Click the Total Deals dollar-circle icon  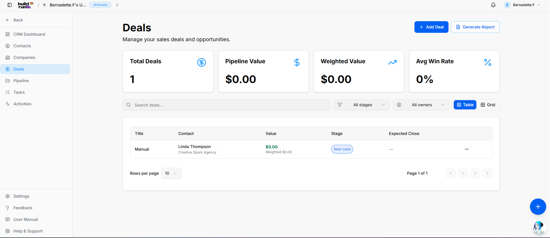point(202,62)
